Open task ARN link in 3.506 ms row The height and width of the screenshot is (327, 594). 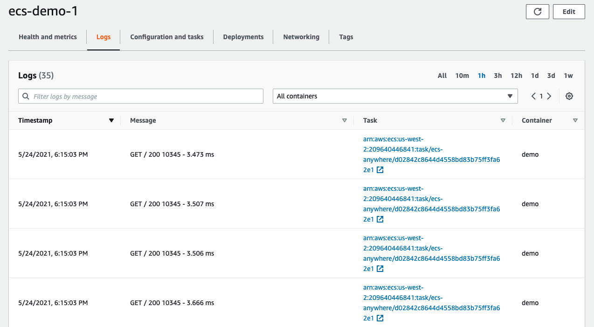[431, 253]
